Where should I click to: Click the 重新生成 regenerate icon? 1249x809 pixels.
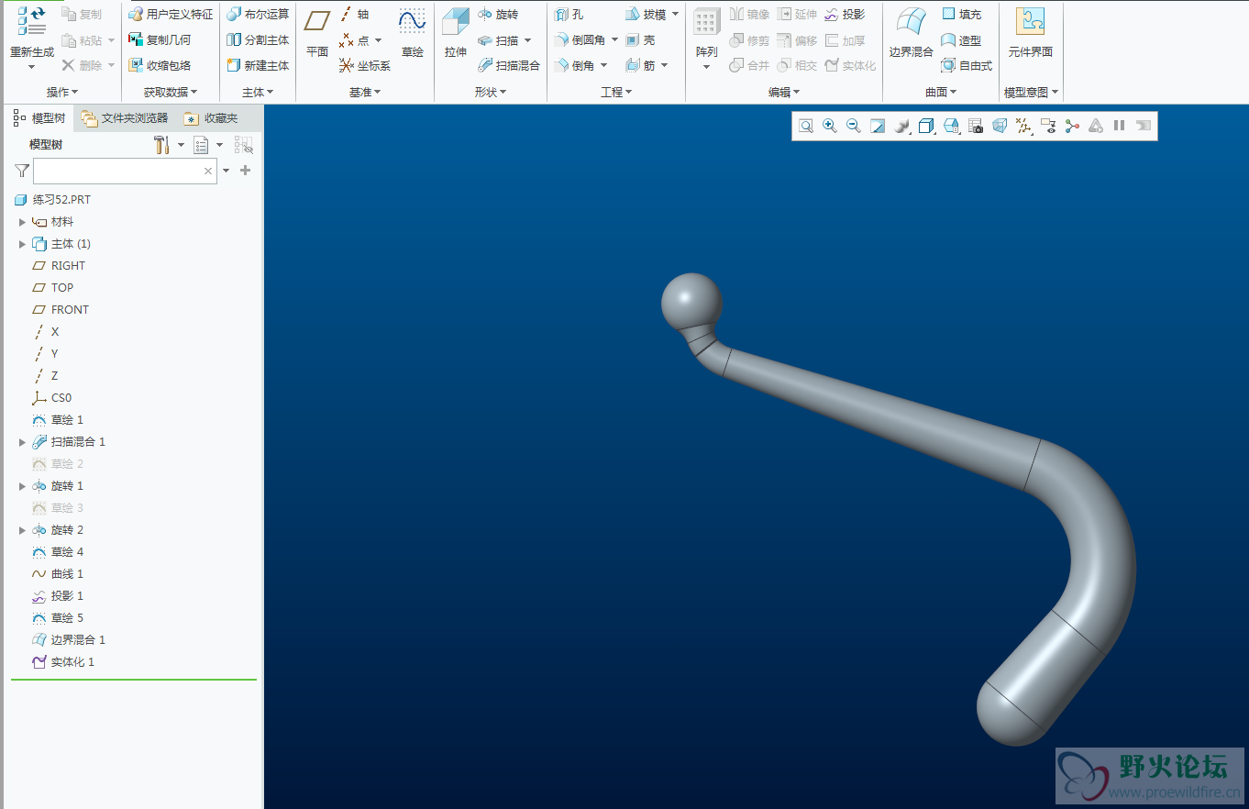coord(31,21)
